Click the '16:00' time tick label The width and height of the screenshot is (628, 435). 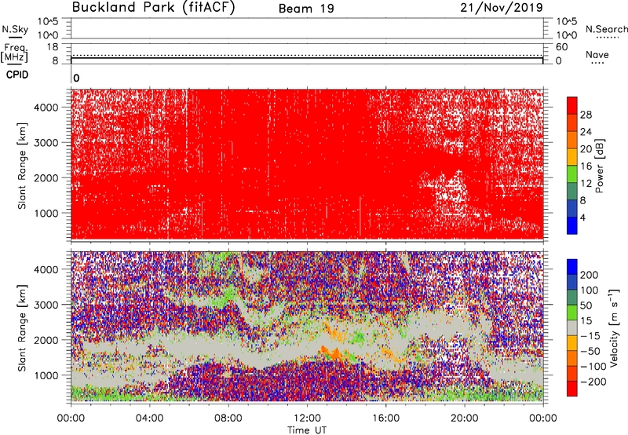pos(385,419)
